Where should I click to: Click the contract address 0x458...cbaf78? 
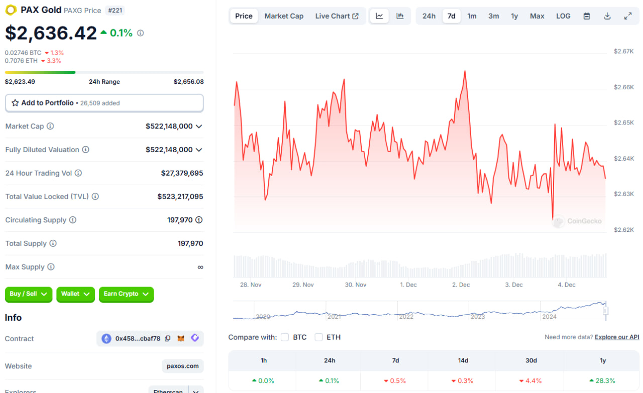pyautogui.click(x=138, y=339)
